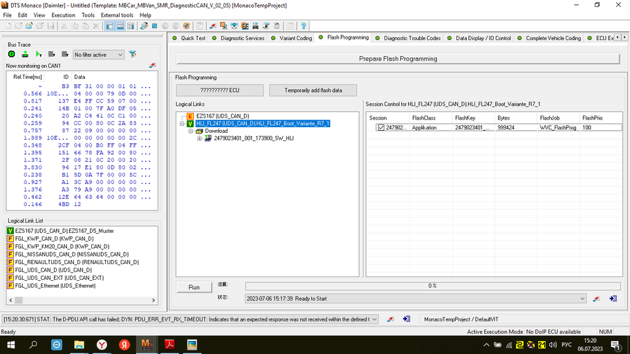Open second gray stop dropdown in Bus Trace
Screen dimensions: 630x354
(x=65, y=54)
